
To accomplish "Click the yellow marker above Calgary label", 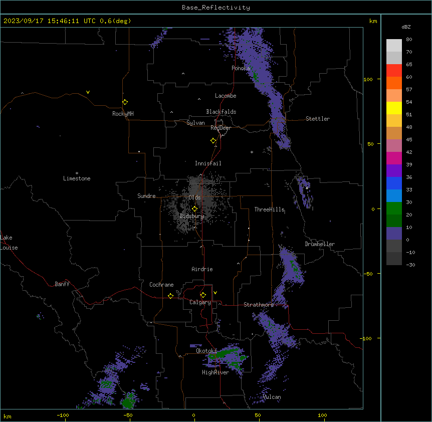I will pos(203,295).
